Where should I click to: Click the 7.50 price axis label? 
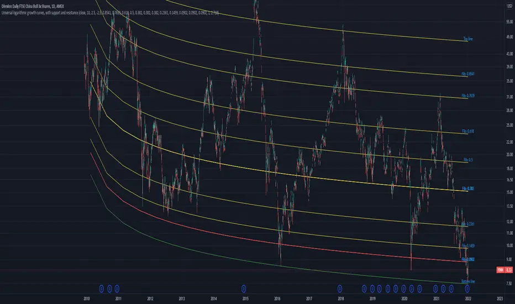click(509, 284)
